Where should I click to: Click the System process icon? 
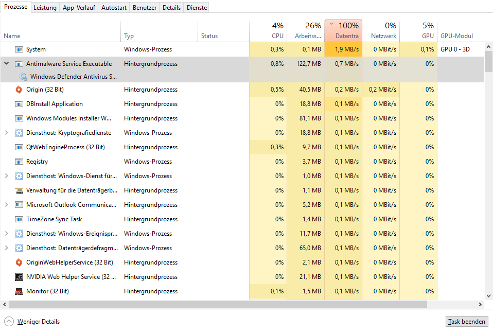click(x=19, y=49)
